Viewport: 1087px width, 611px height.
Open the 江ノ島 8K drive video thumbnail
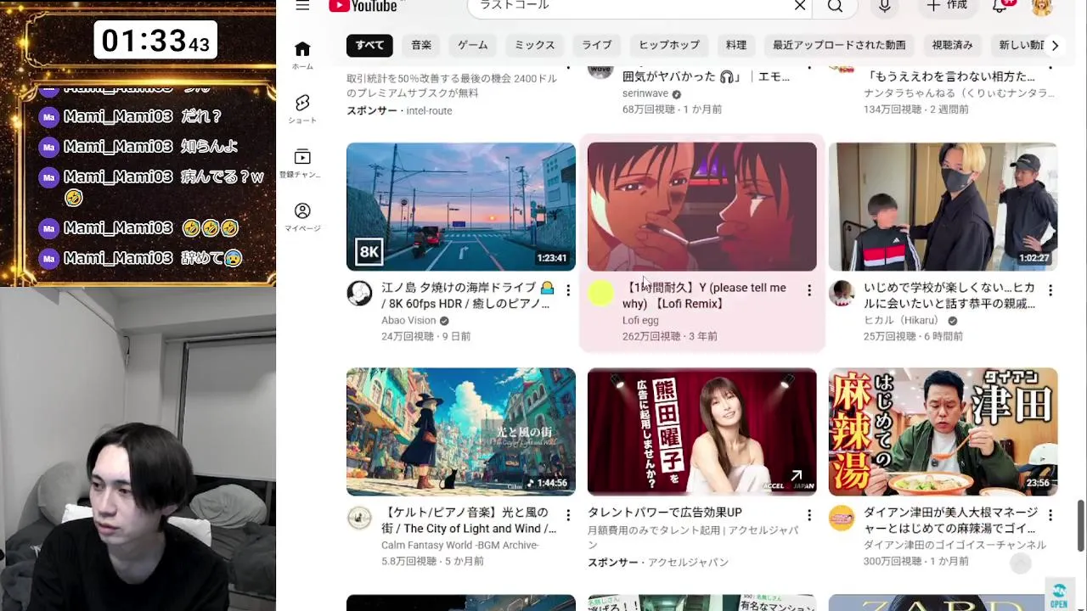461,206
